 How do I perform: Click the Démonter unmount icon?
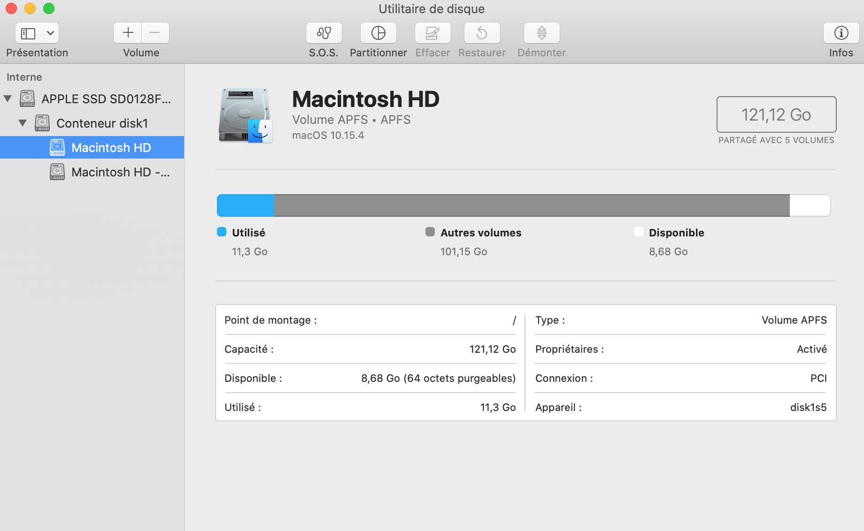541,33
